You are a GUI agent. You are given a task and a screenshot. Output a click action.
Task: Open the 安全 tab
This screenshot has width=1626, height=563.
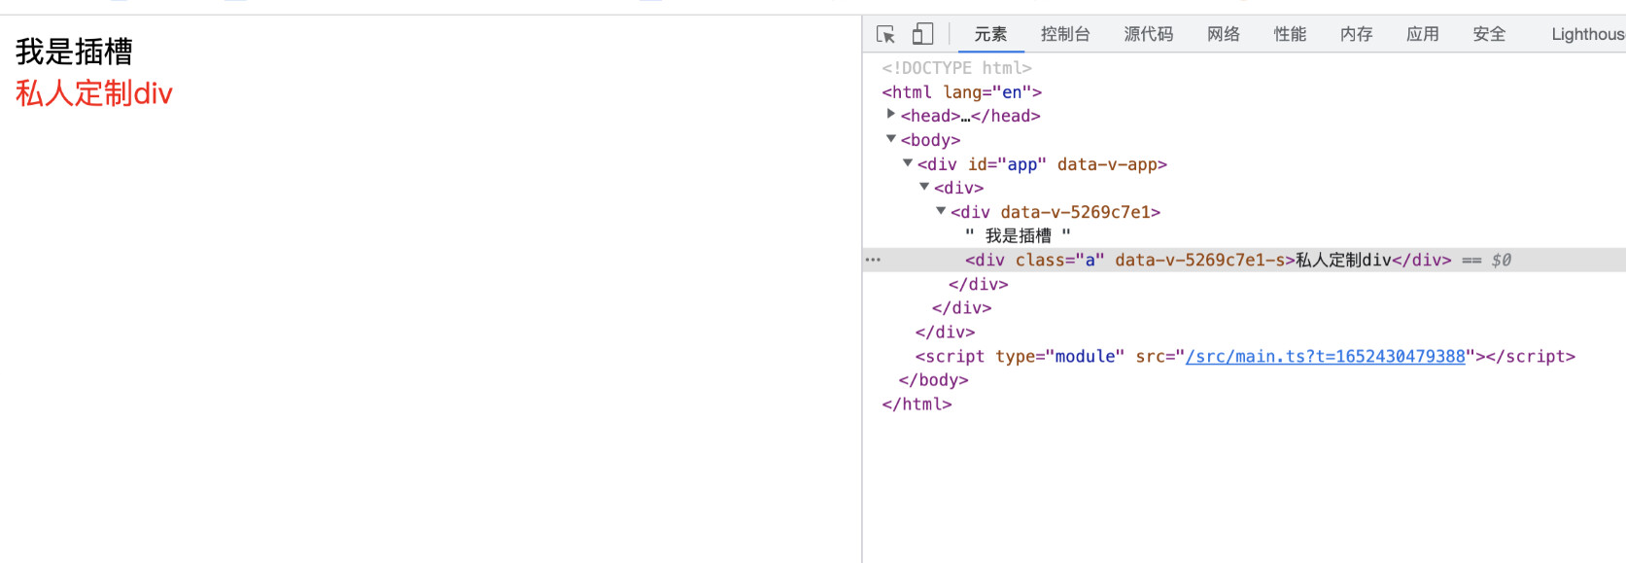coord(1488,34)
